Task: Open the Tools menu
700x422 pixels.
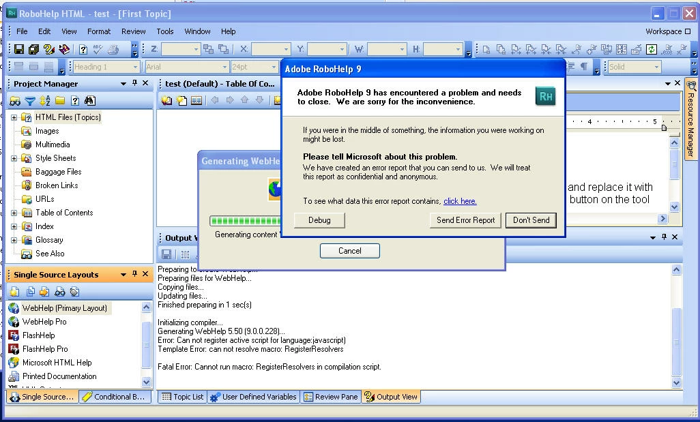Action: pos(164,31)
